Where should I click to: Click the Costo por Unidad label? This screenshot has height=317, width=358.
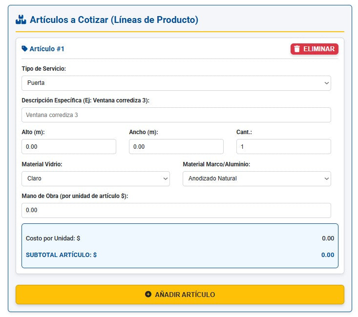(53, 238)
